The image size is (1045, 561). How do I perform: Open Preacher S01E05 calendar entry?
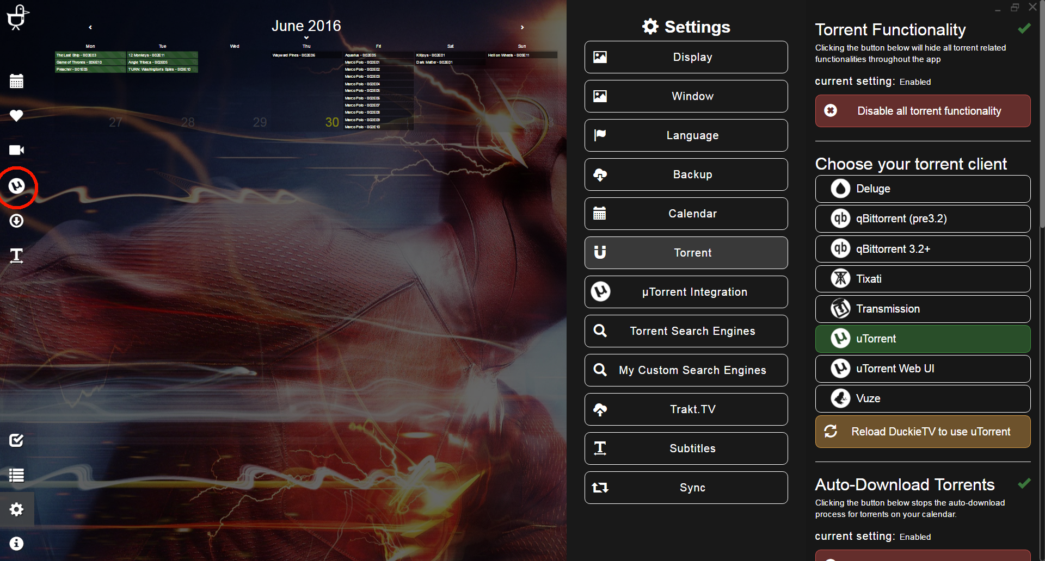tap(90, 69)
